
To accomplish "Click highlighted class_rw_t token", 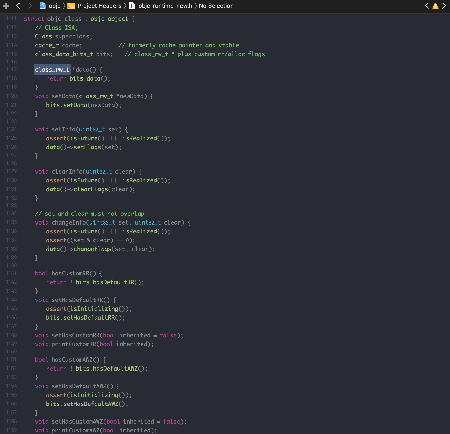I will pyautogui.click(x=52, y=70).
